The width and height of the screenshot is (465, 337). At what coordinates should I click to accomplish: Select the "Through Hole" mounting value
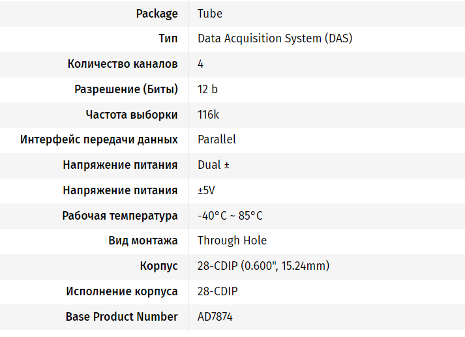click(232, 241)
